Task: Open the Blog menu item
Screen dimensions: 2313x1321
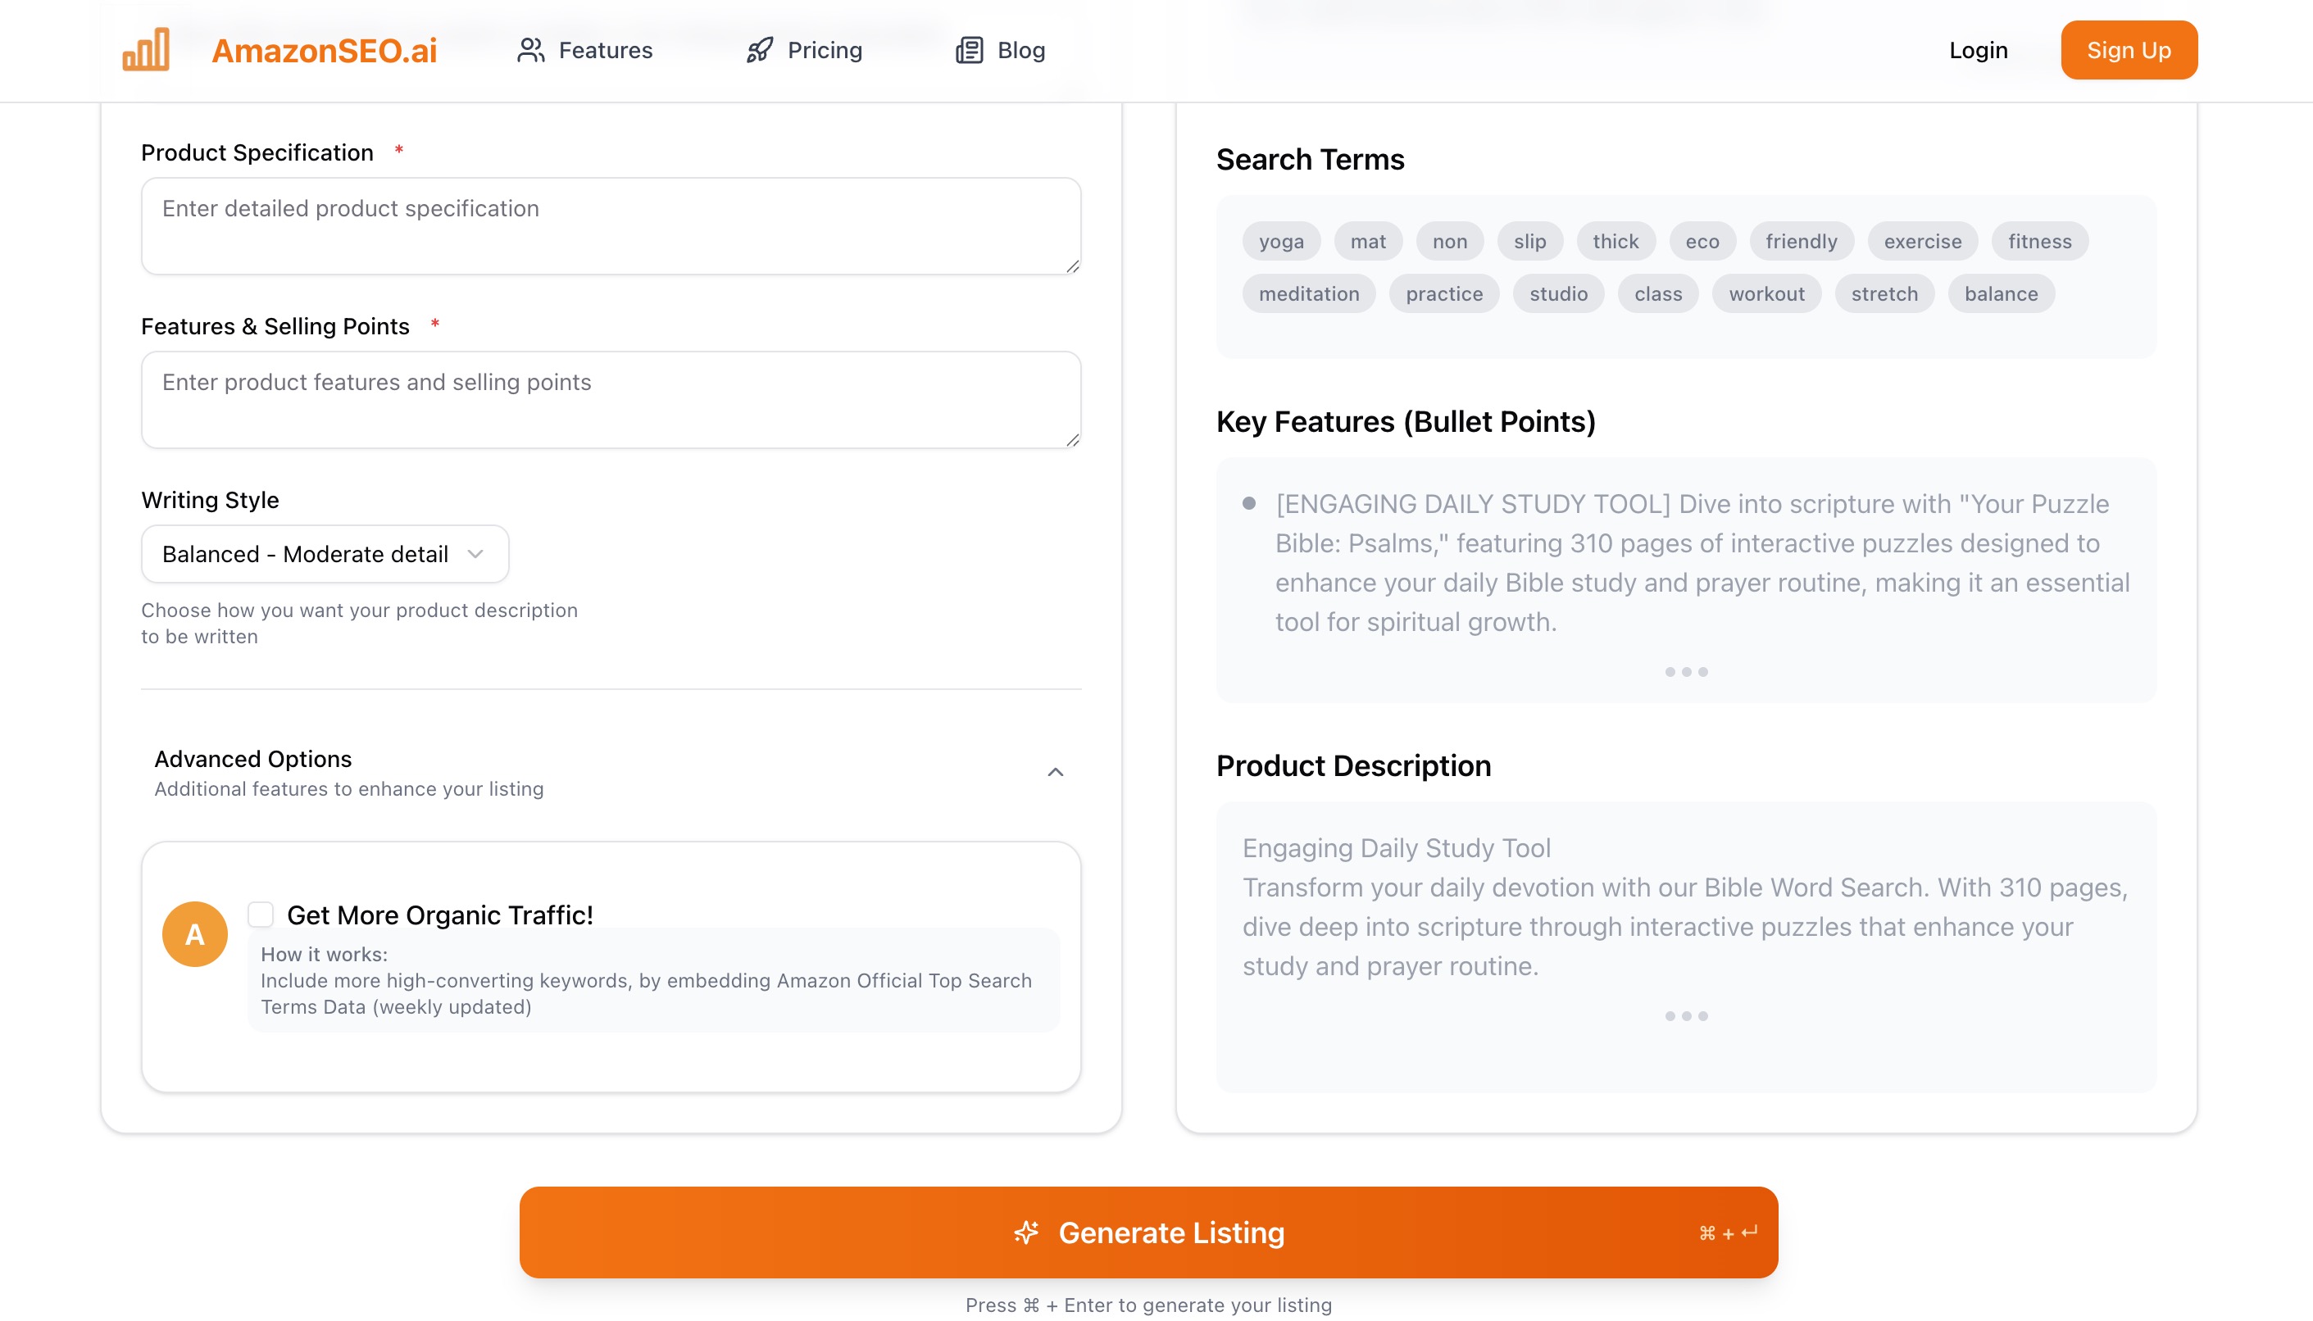Action: pyautogui.click(x=1001, y=50)
